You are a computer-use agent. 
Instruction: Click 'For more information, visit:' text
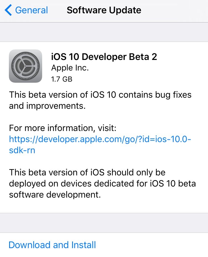[62, 128]
